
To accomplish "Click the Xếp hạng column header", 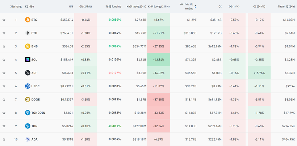I will pos(16,7).
